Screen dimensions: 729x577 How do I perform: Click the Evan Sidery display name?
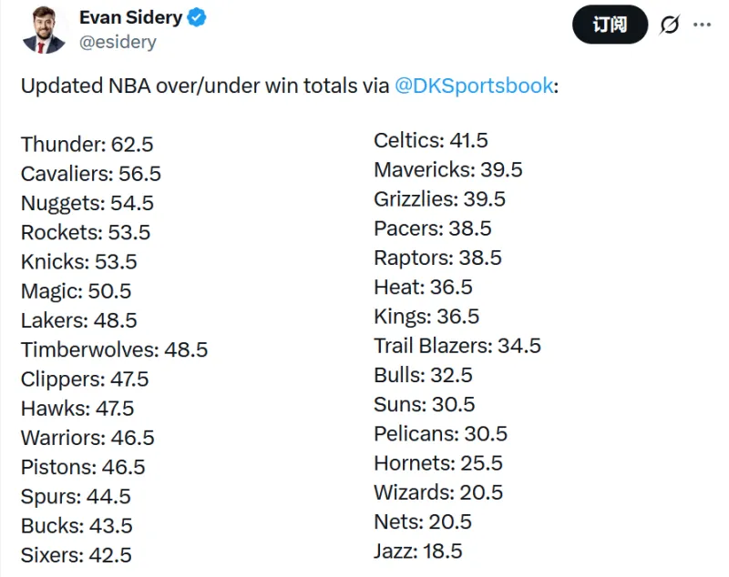point(131,17)
